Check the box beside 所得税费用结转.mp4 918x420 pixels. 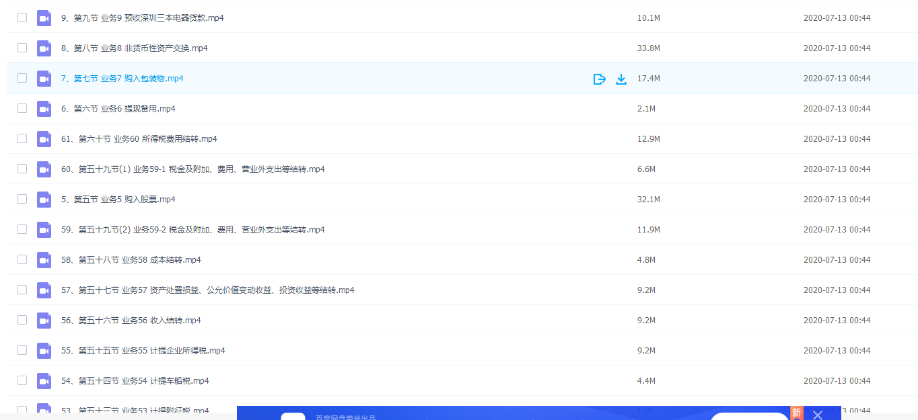pyautogui.click(x=22, y=138)
